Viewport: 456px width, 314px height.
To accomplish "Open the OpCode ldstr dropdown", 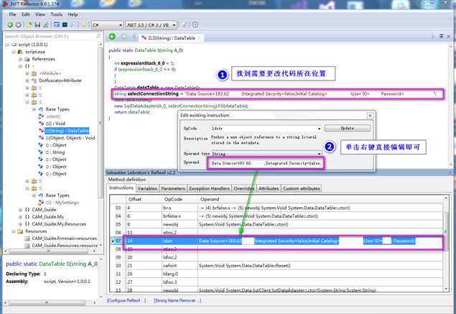I will click(319, 129).
